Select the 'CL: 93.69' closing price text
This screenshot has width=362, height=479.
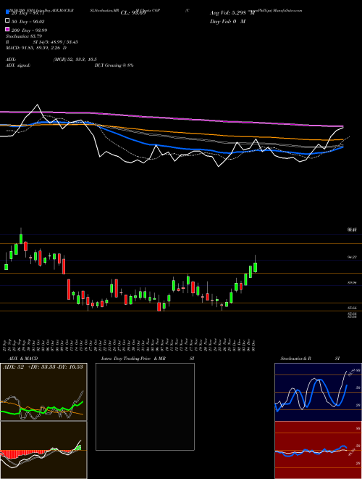pyautogui.click(x=133, y=13)
